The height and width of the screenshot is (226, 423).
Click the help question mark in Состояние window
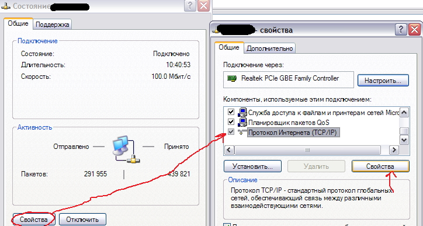click(x=190, y=6)
